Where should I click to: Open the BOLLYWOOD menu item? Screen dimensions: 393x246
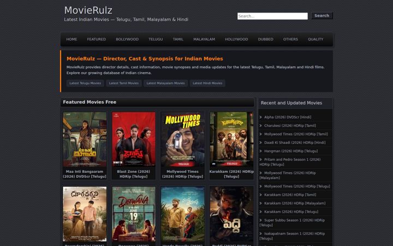coord(127,39)
